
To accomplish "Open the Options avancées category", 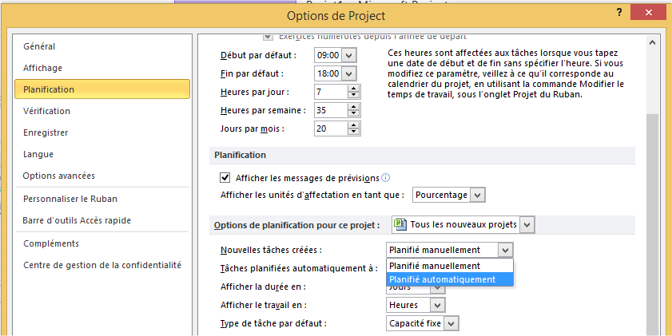I will (x=59, y=176).
